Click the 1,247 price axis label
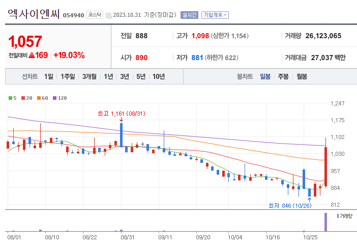357x250 pixels. (337, 103)
